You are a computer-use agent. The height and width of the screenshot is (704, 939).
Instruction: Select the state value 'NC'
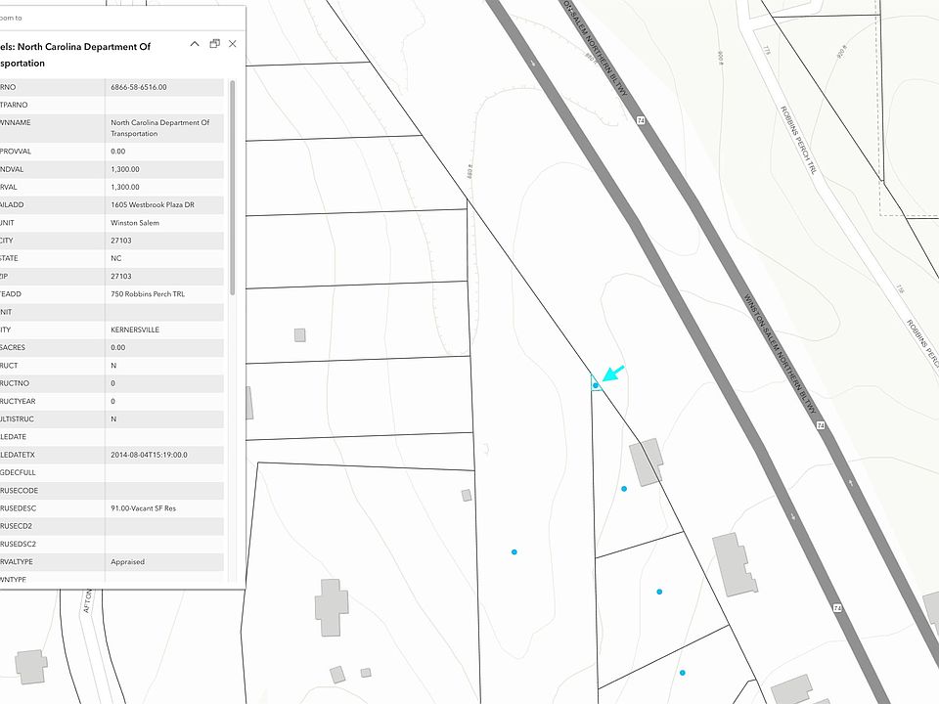116,258
